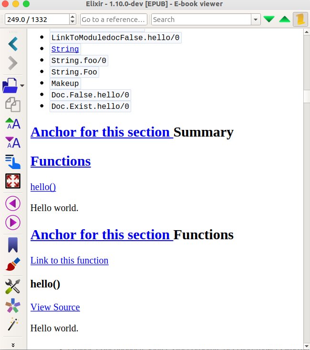
Task: Click the Link to this function link
Action: click(x=69, y=261)
